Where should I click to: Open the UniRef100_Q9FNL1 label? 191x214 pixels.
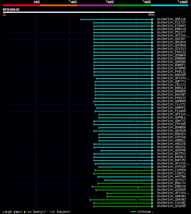pos(171,117)
